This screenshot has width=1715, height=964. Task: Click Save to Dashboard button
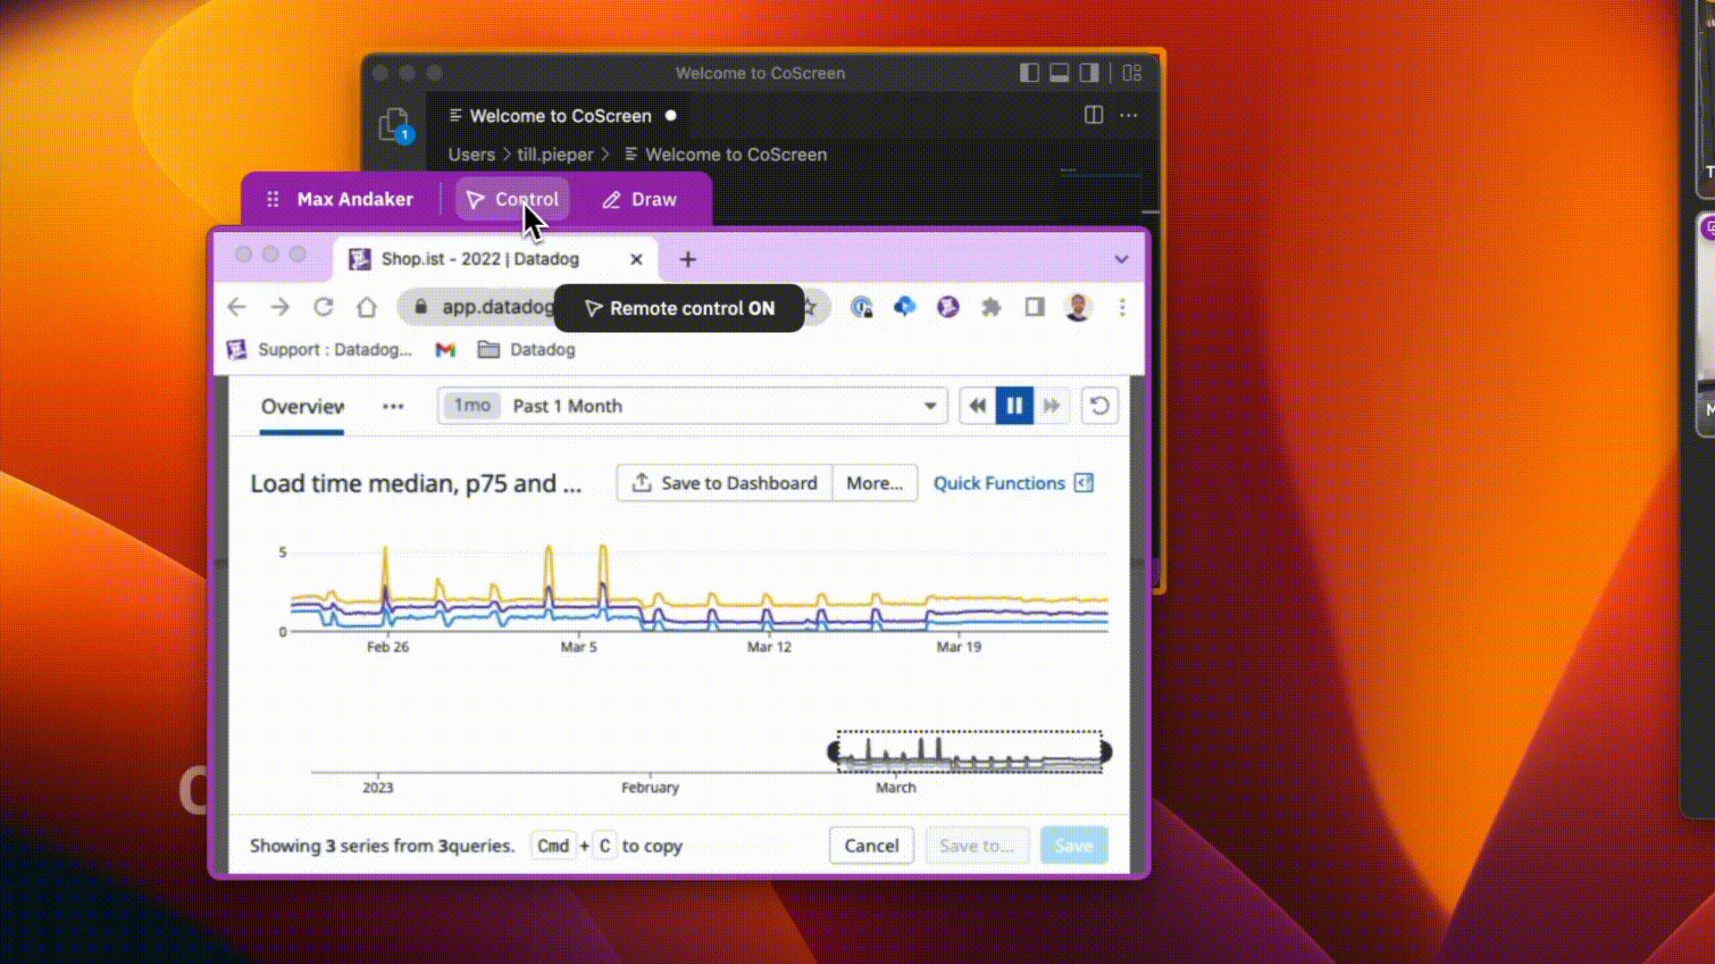pos(724,483)
